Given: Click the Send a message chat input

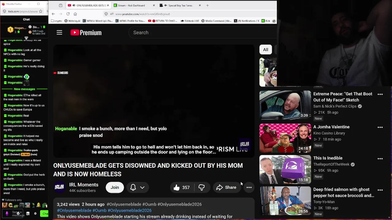Looking at the screenshot, I should click(x=13, y=213).
